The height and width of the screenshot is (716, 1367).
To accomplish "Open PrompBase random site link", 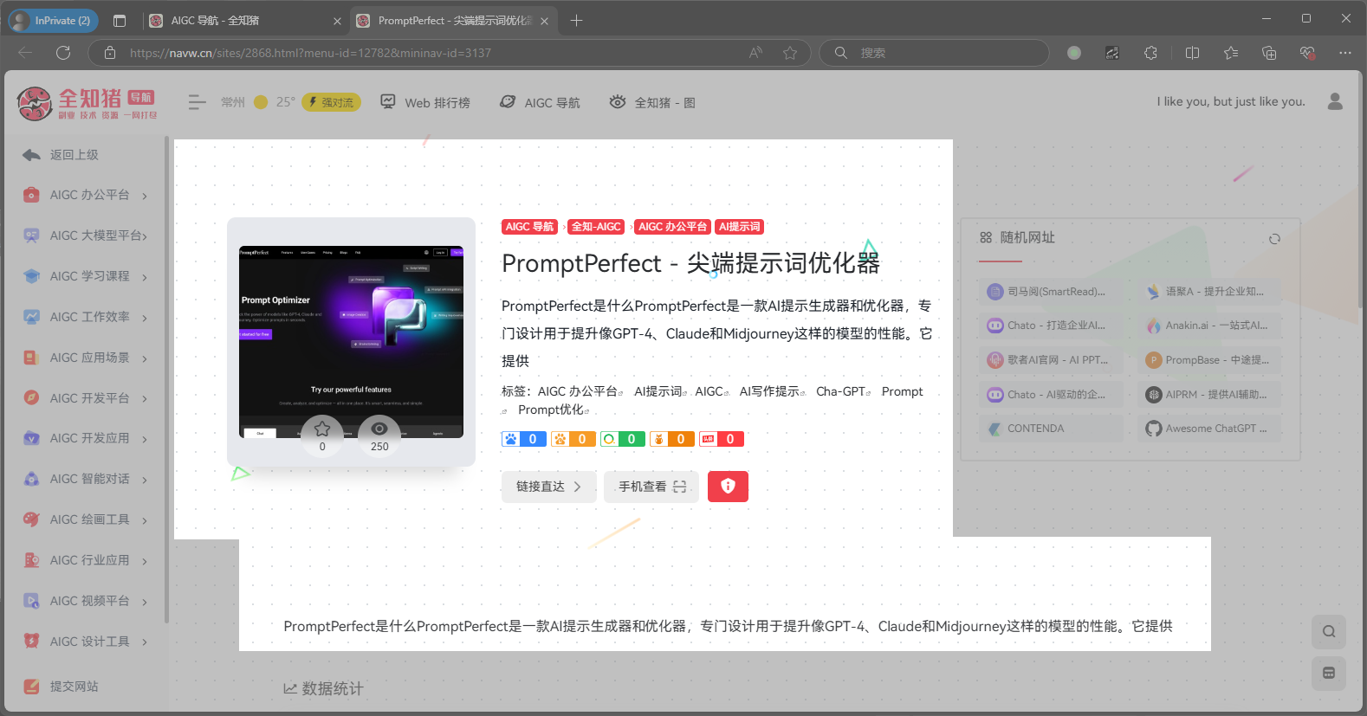I will [x=1209, y=360].
